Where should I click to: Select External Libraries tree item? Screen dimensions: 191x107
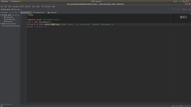[9, 24]
